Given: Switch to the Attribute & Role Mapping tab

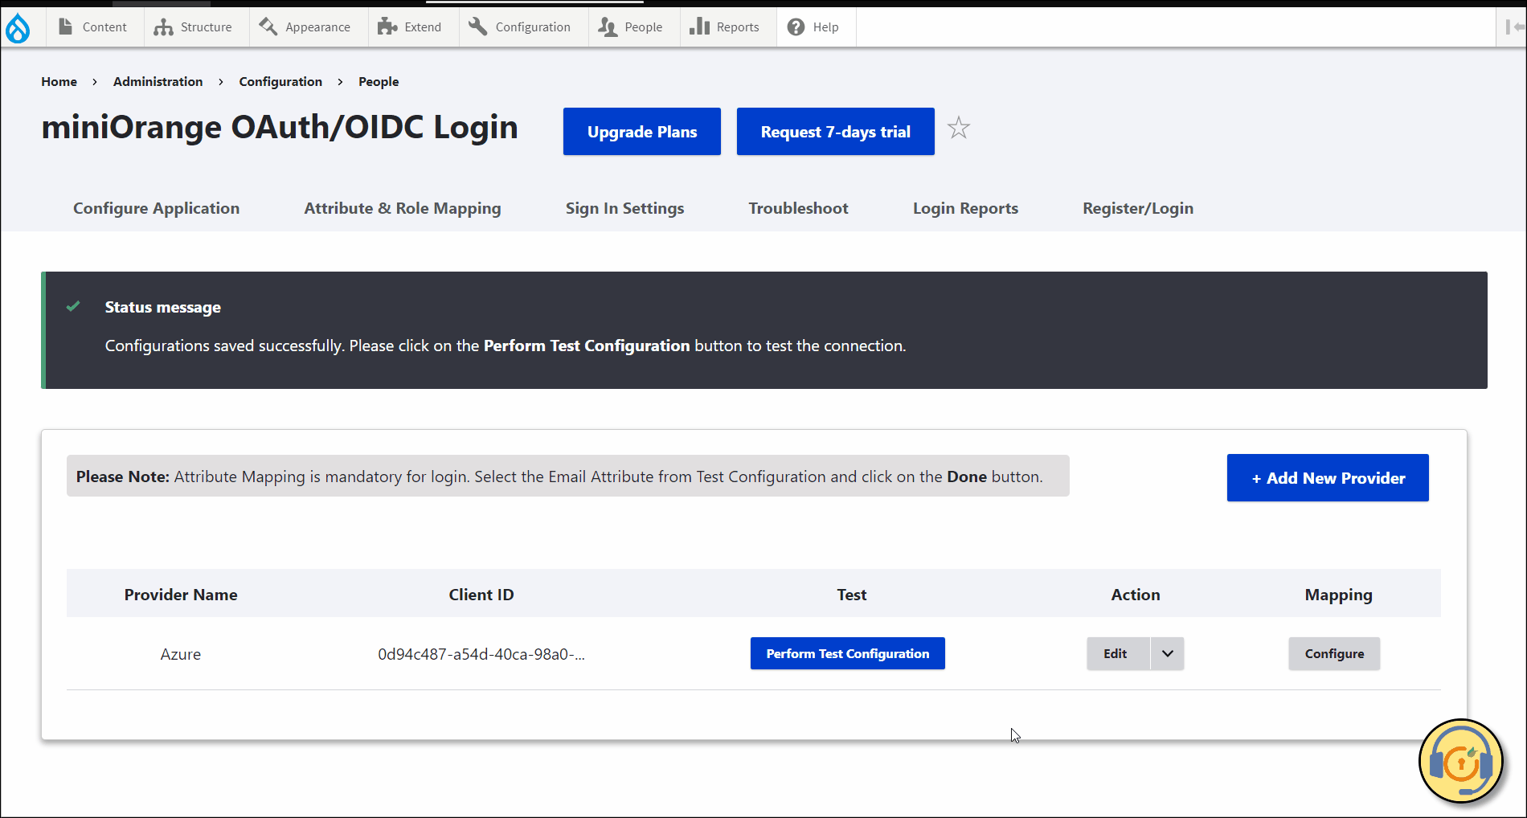Looking at the screenshot, I should coord(402,208).
